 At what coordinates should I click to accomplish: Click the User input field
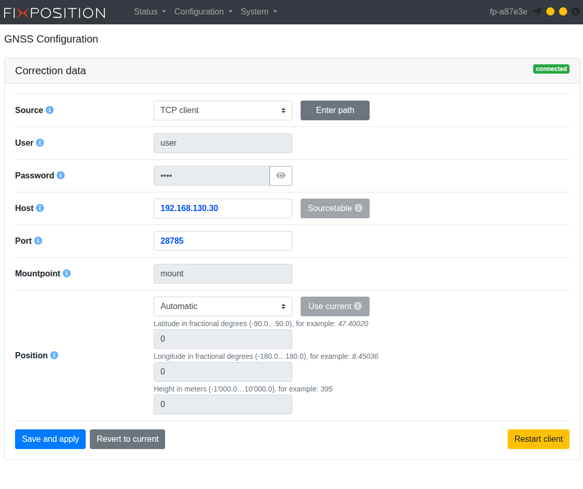[223, 143]
